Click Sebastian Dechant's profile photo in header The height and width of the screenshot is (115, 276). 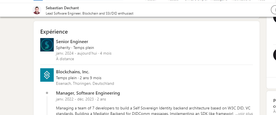pyautogui.click(x=37, y=10)
